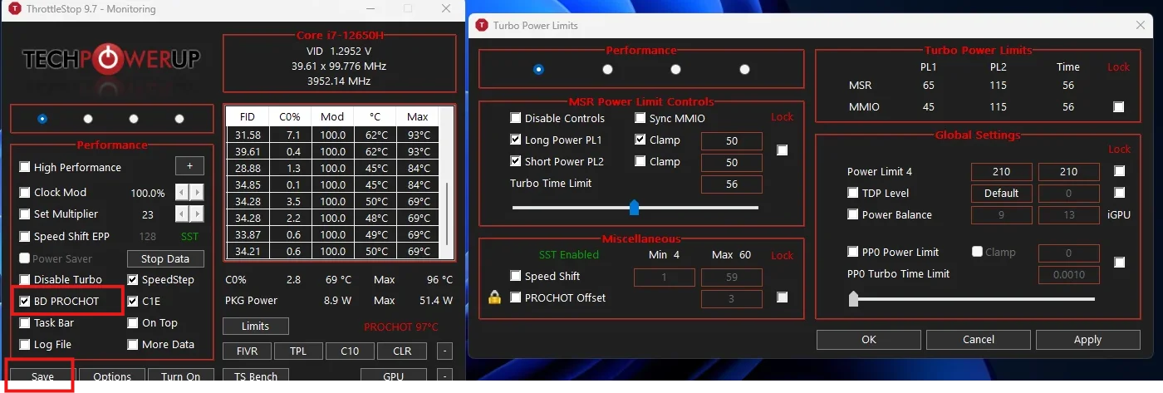
Task: Click the minus button next to CLR
Action: click(445, 351)
